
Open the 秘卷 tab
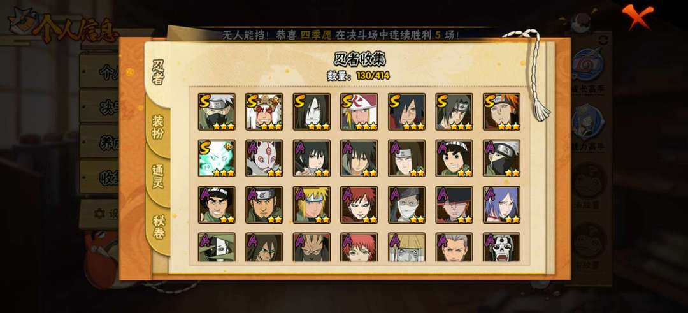159,227
